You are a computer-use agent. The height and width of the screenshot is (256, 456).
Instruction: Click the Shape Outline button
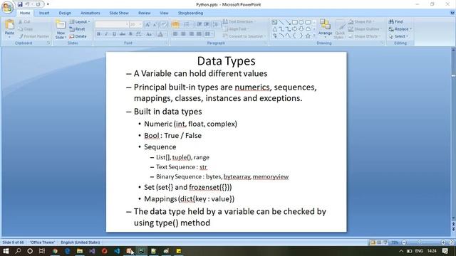(x=365, y=29)
